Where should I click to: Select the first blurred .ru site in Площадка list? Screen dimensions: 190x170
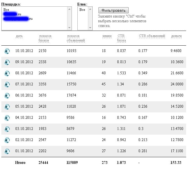(12, 14)
